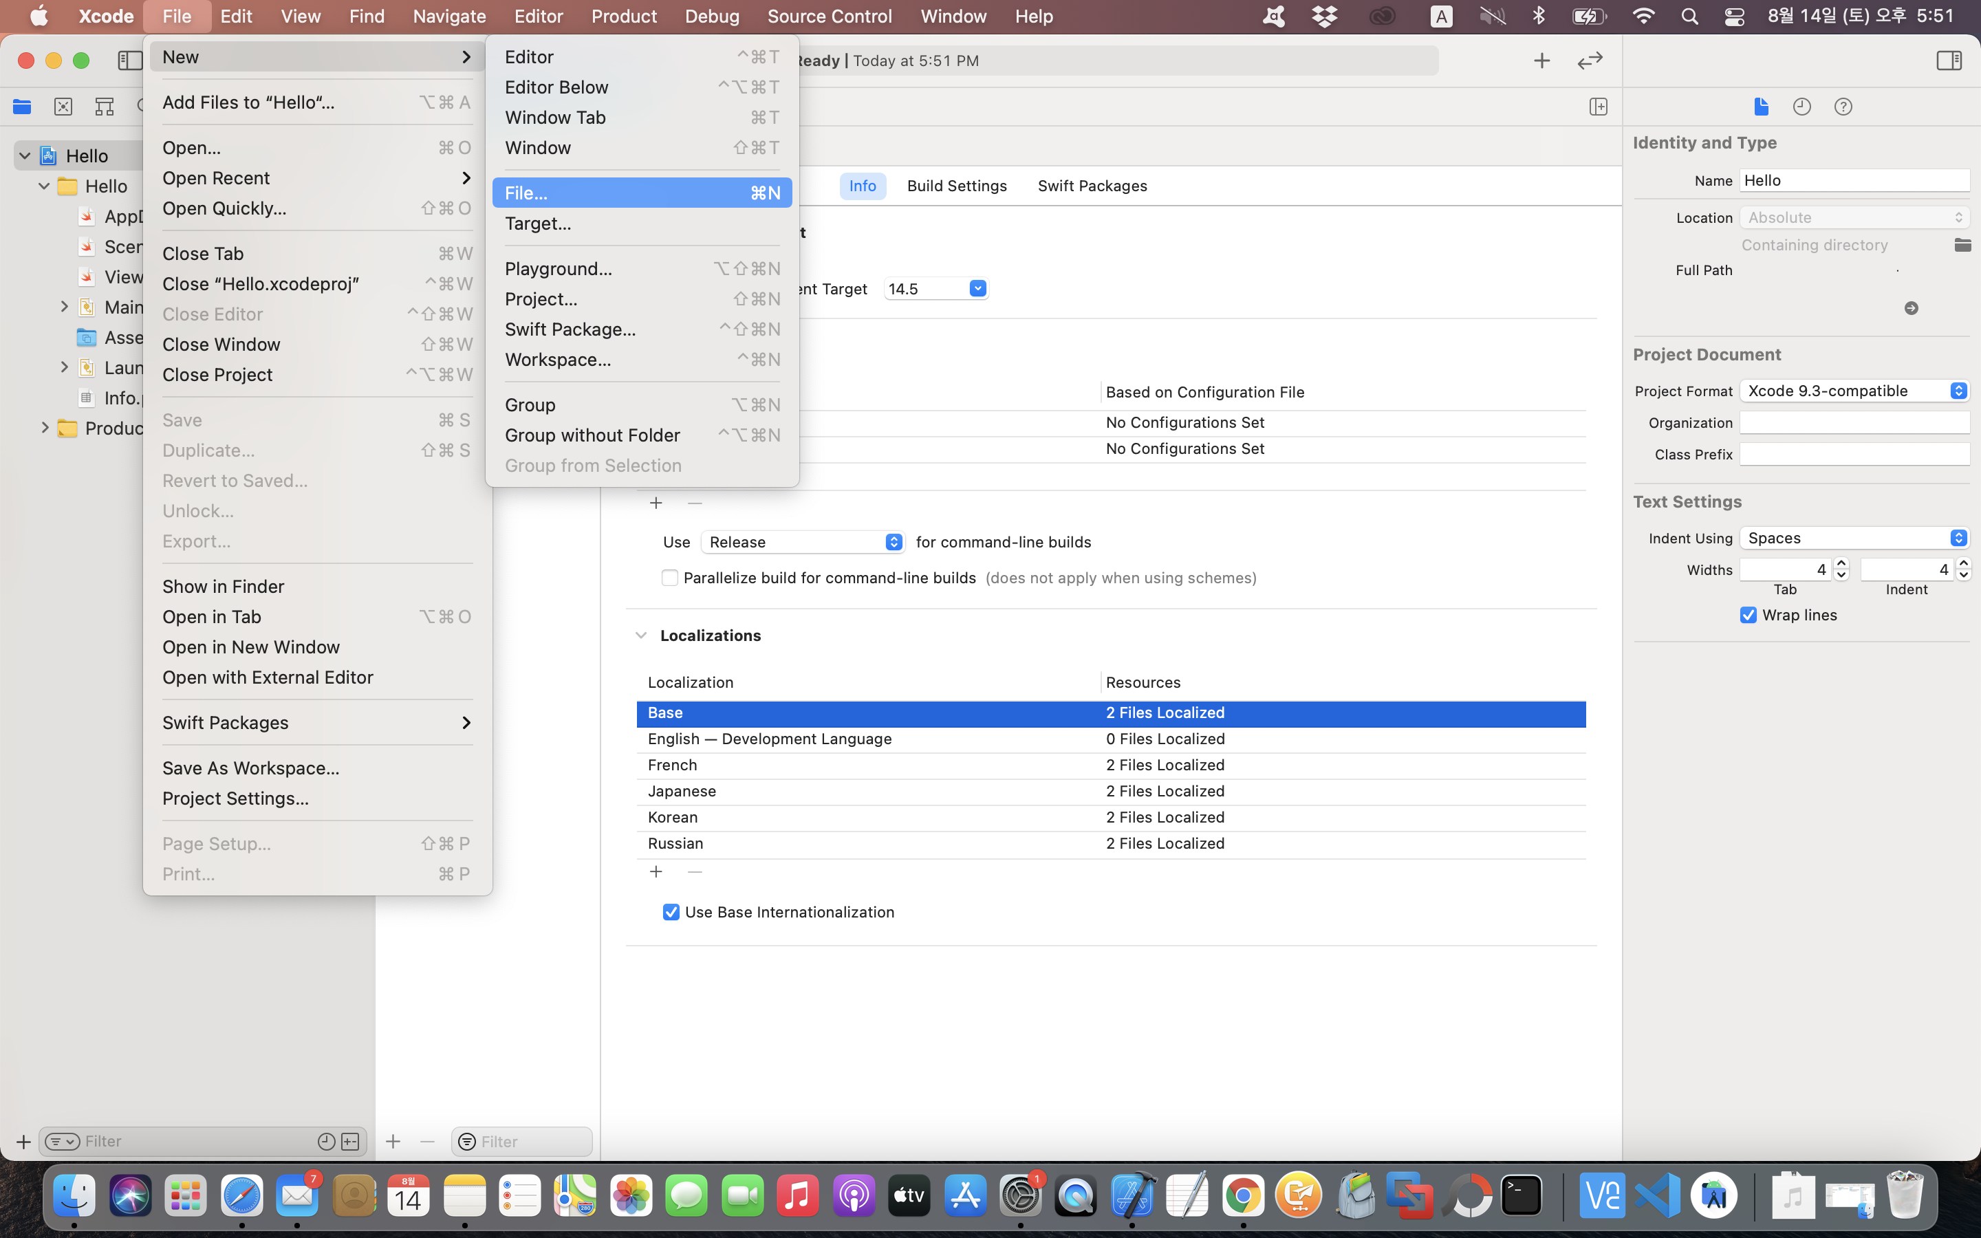Click the code review arrows icon
The width and height of the screenshot is (1981, 1238).
pos(1589,61)
